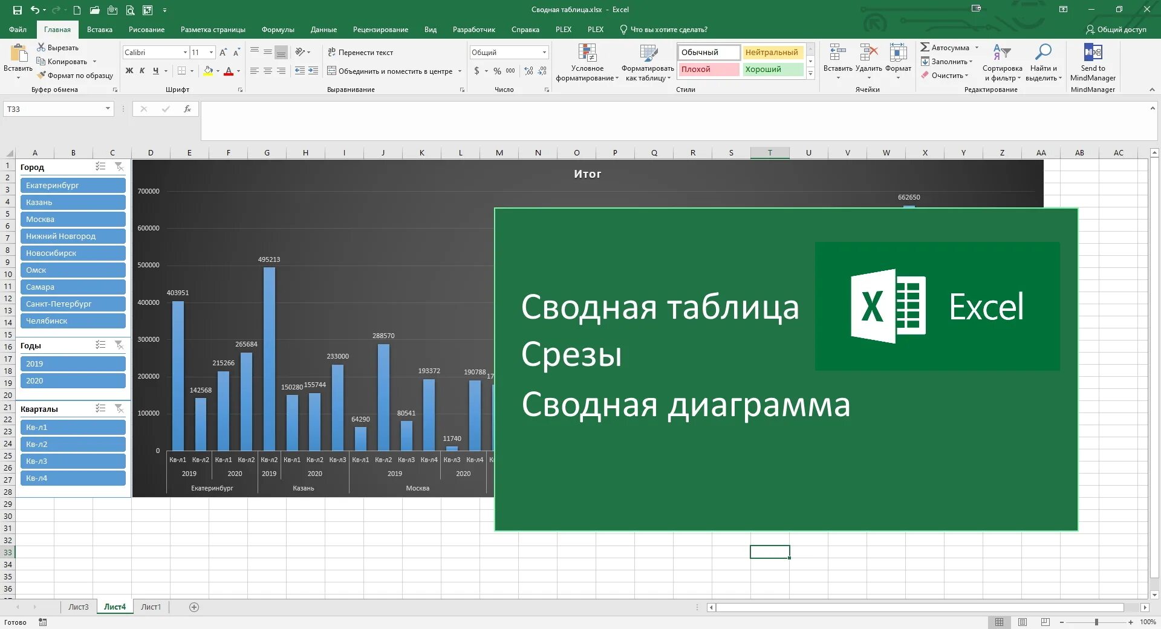Click the Paste (Вставить) clipboard icon
Image resolution: width=1161 pixels, height=629 pixels.
(x=19, y=54)
